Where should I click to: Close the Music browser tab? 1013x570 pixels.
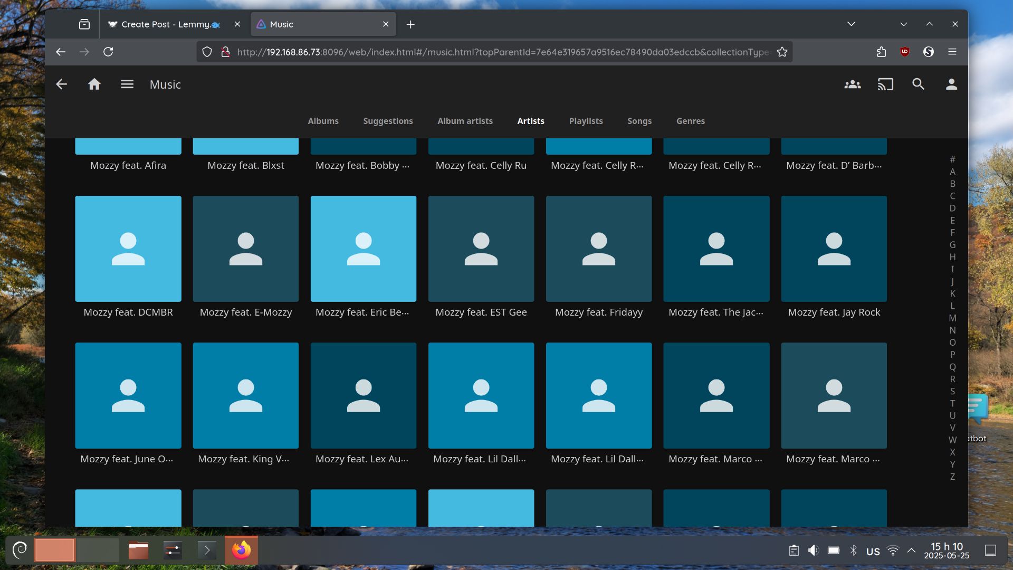click(x=386, y=24)
